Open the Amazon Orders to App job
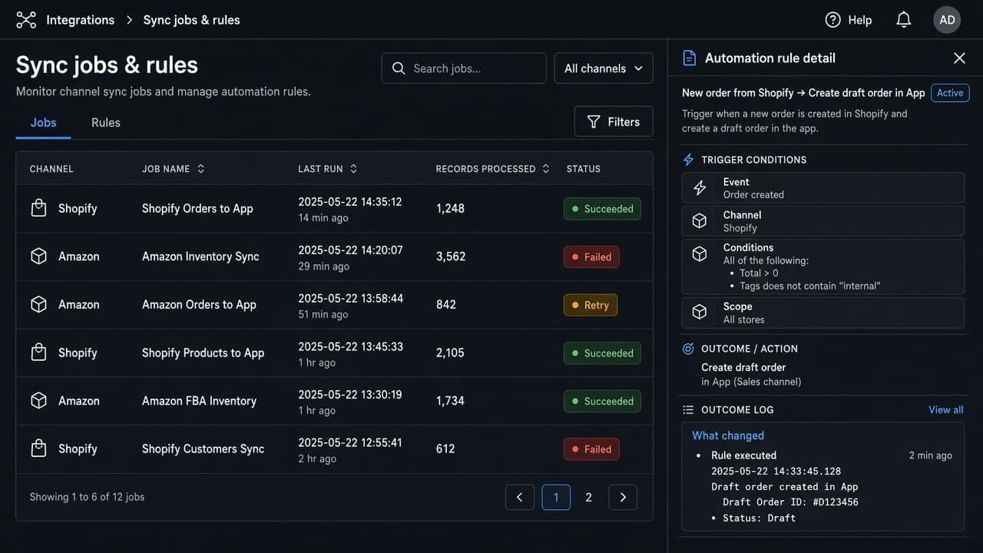Image resolution: width=983 pixels, height=553 pixels. pos(199,304)
